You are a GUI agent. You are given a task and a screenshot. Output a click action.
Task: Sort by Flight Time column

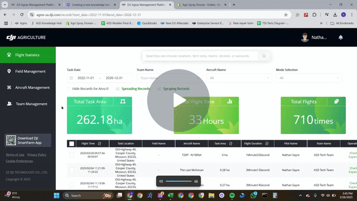pos(99,143)
